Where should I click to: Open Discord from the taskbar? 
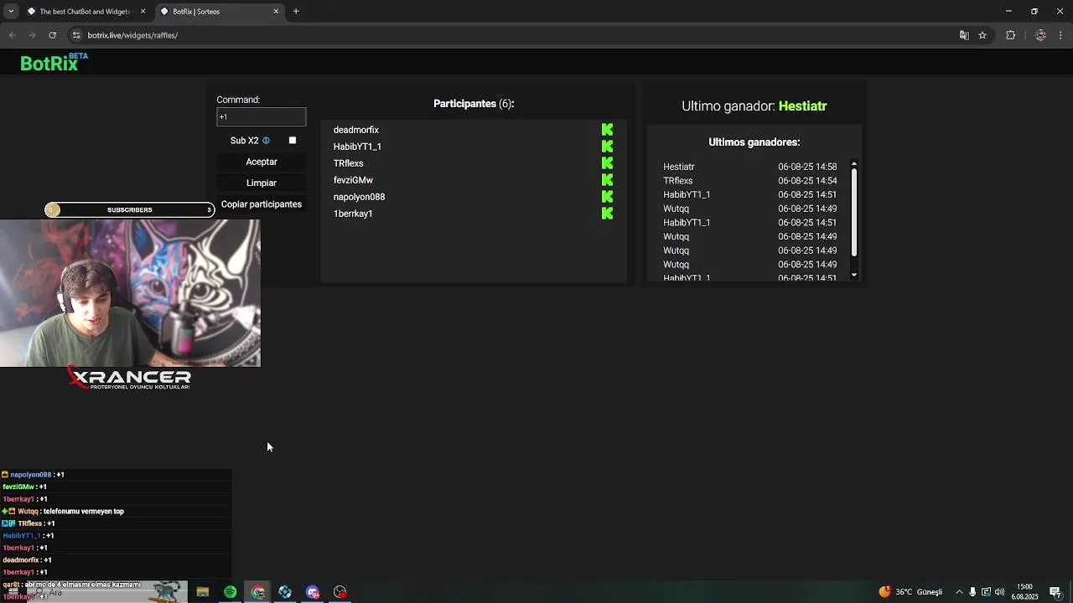313,592
